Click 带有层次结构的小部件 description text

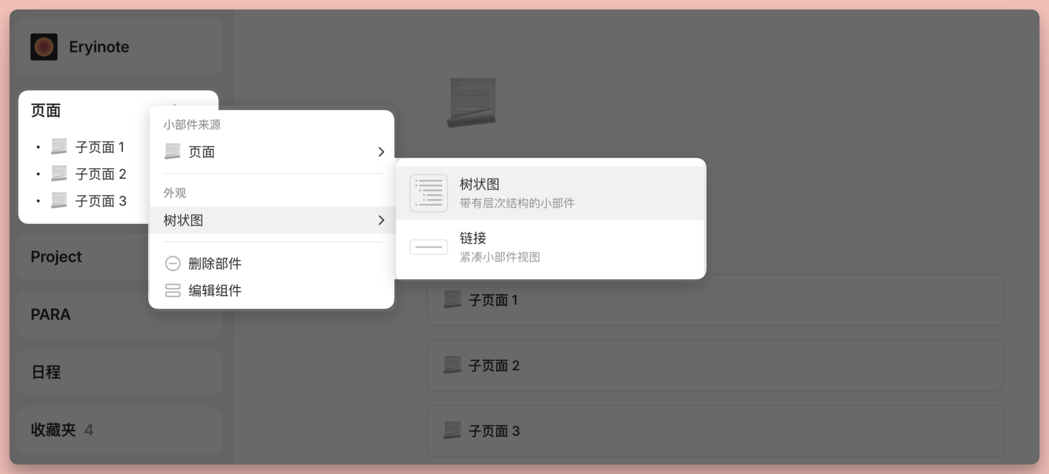pyautogui.click(x=517, y=203)
